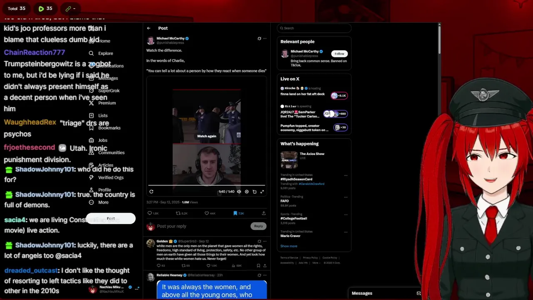Viewport: 533px width, 300px height.
Task: Replay the video with circular arrow
Action: point(151,192)
